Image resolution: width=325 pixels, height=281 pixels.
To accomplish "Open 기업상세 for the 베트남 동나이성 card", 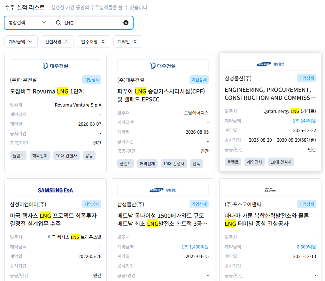I will click(199, 204).
